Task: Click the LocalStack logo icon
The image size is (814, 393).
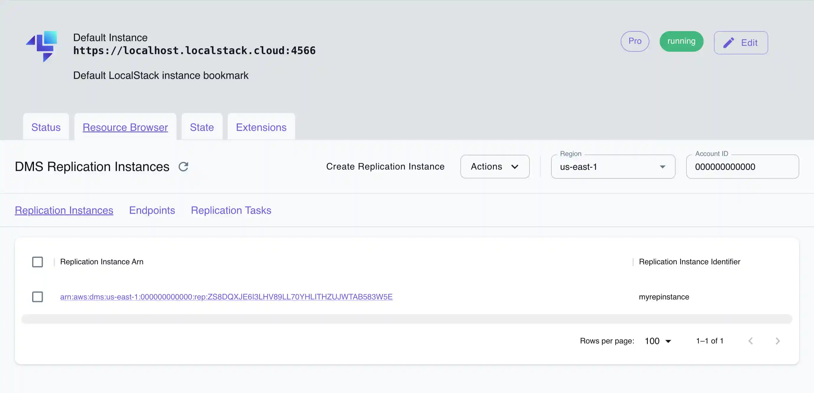Action: pos(42,46)
